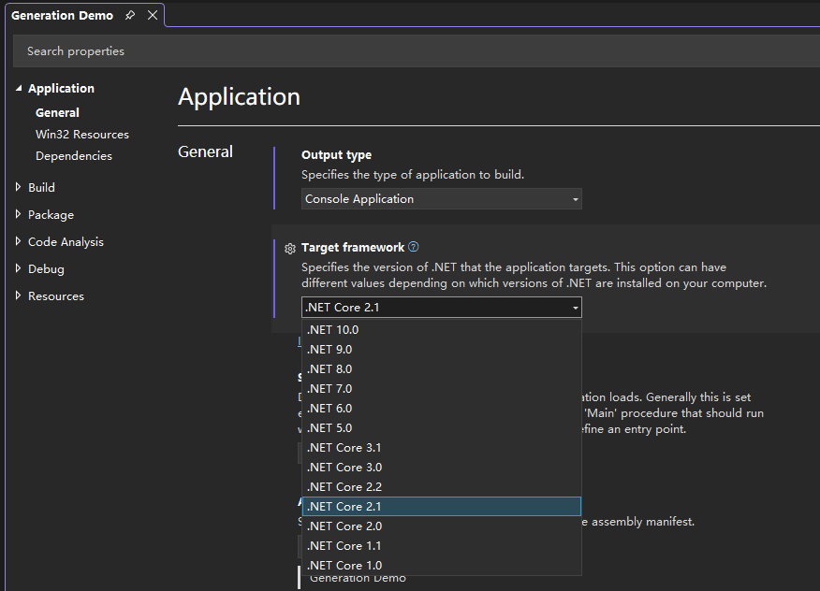Image resolution: width=820 pixels, height=591 pixels.
Task: Close the Target framework dropdown arrow
Action: pos(575,308)
